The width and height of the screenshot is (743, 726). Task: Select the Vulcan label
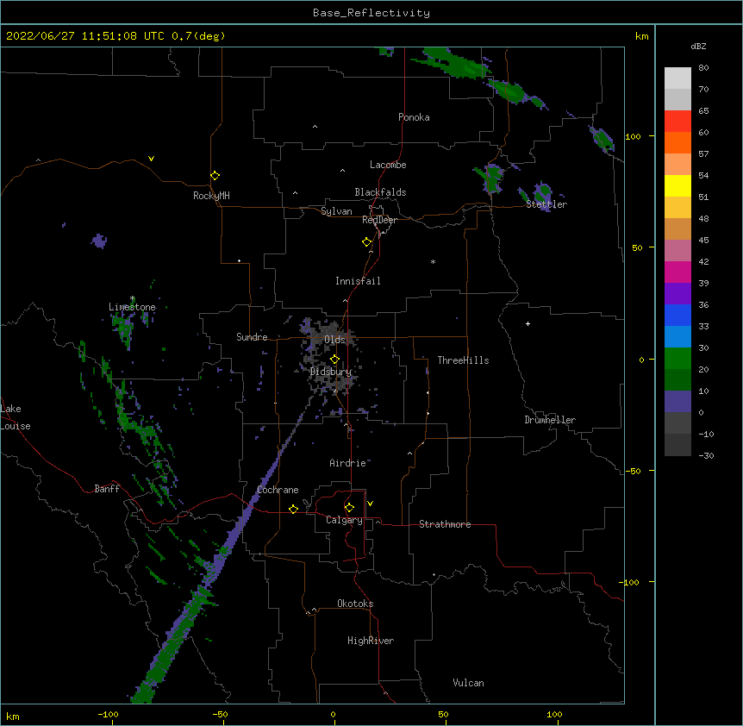coord(468,683)
